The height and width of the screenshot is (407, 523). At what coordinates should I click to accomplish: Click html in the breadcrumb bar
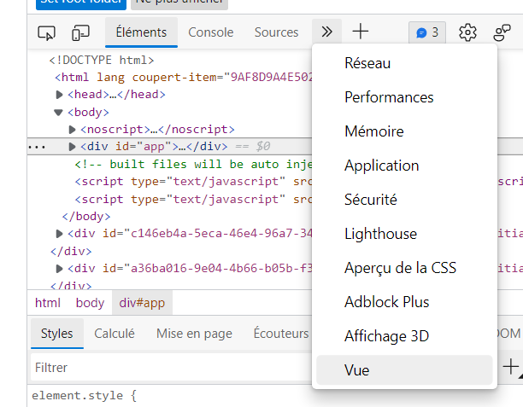pyautogui.click(x=48, y=303)
